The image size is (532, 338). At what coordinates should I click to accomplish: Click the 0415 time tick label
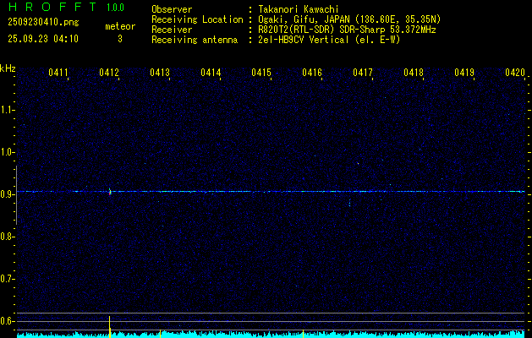[x=261, y=73]
